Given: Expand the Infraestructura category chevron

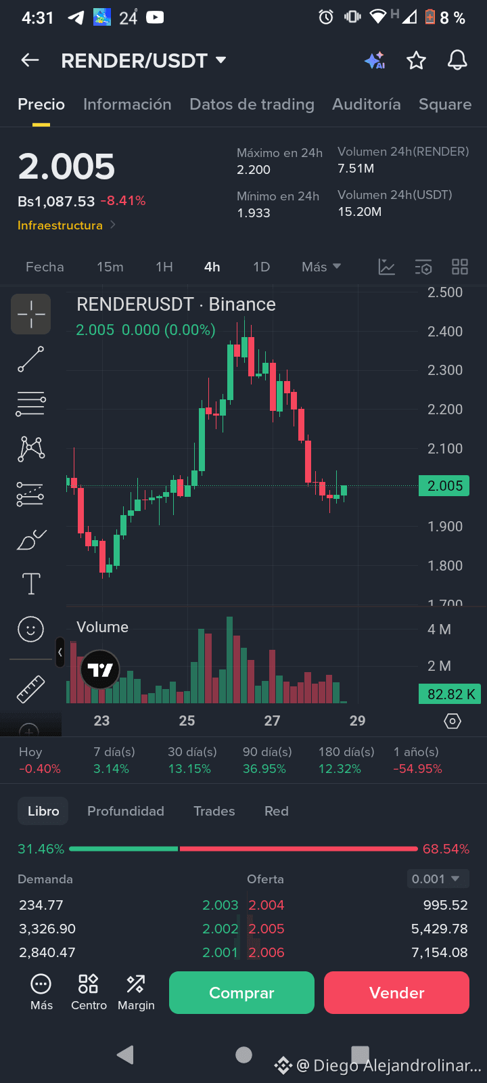Looking at the screenshot, I should [x=113, y=225].
